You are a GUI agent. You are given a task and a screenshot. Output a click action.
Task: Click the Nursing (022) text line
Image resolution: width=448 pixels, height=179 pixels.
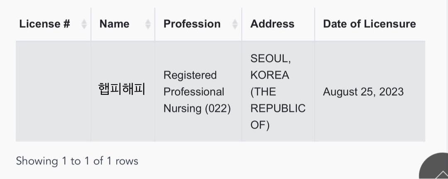click(x=197, y=109)
